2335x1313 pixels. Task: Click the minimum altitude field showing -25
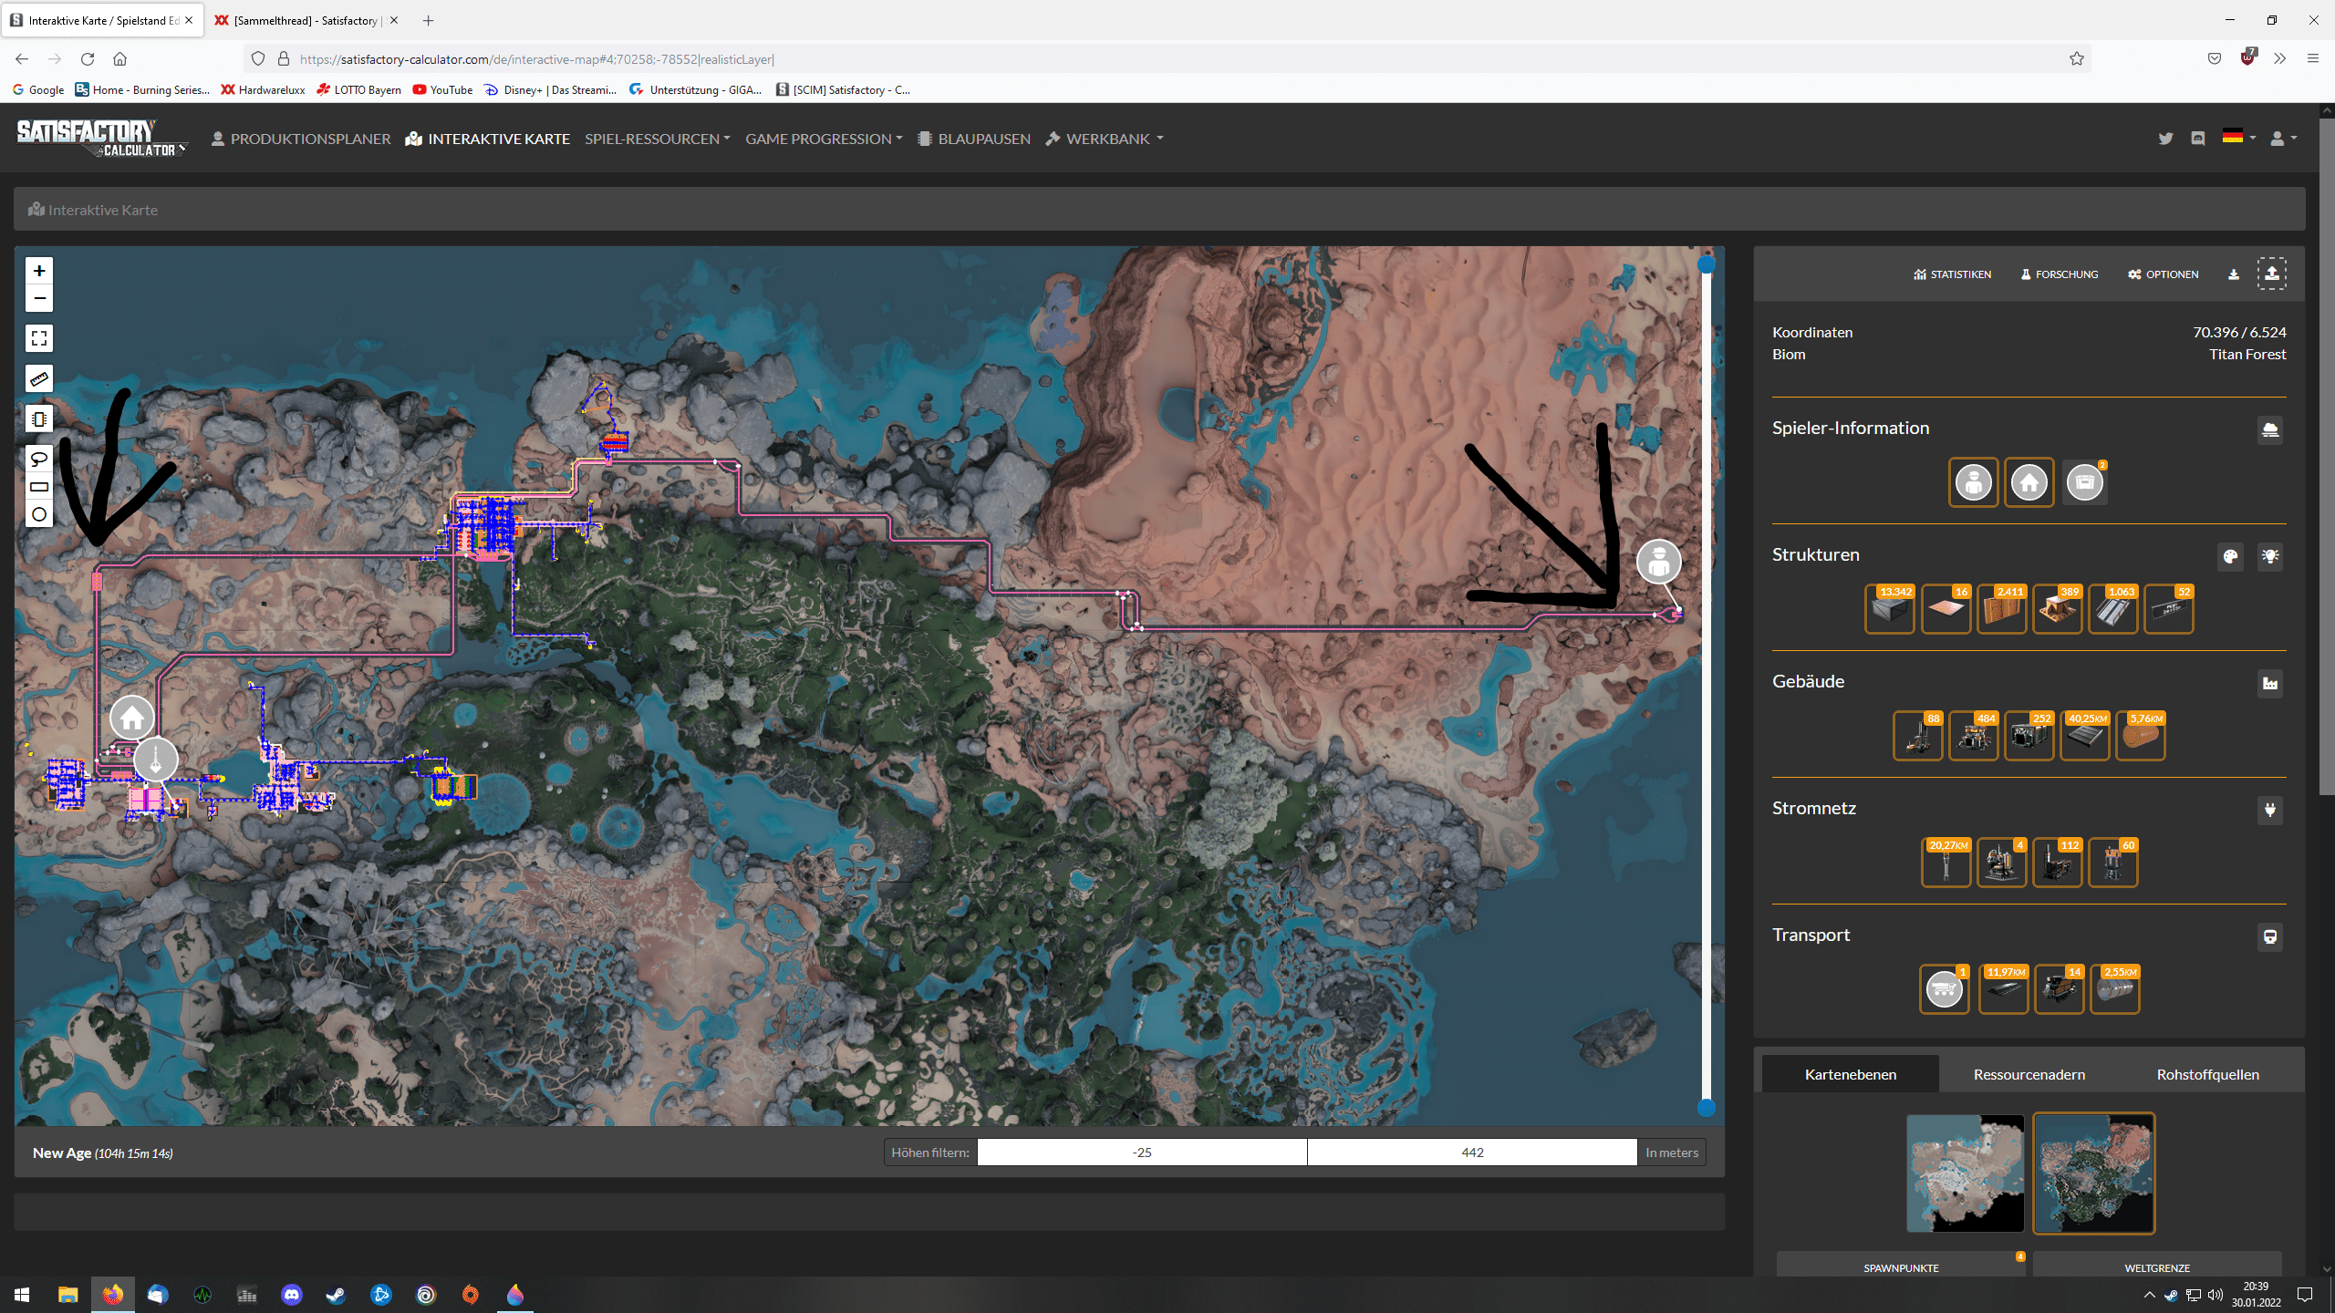point(1142,1153)
